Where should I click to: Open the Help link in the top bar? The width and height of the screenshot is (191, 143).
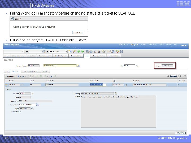tap(176, 44)
